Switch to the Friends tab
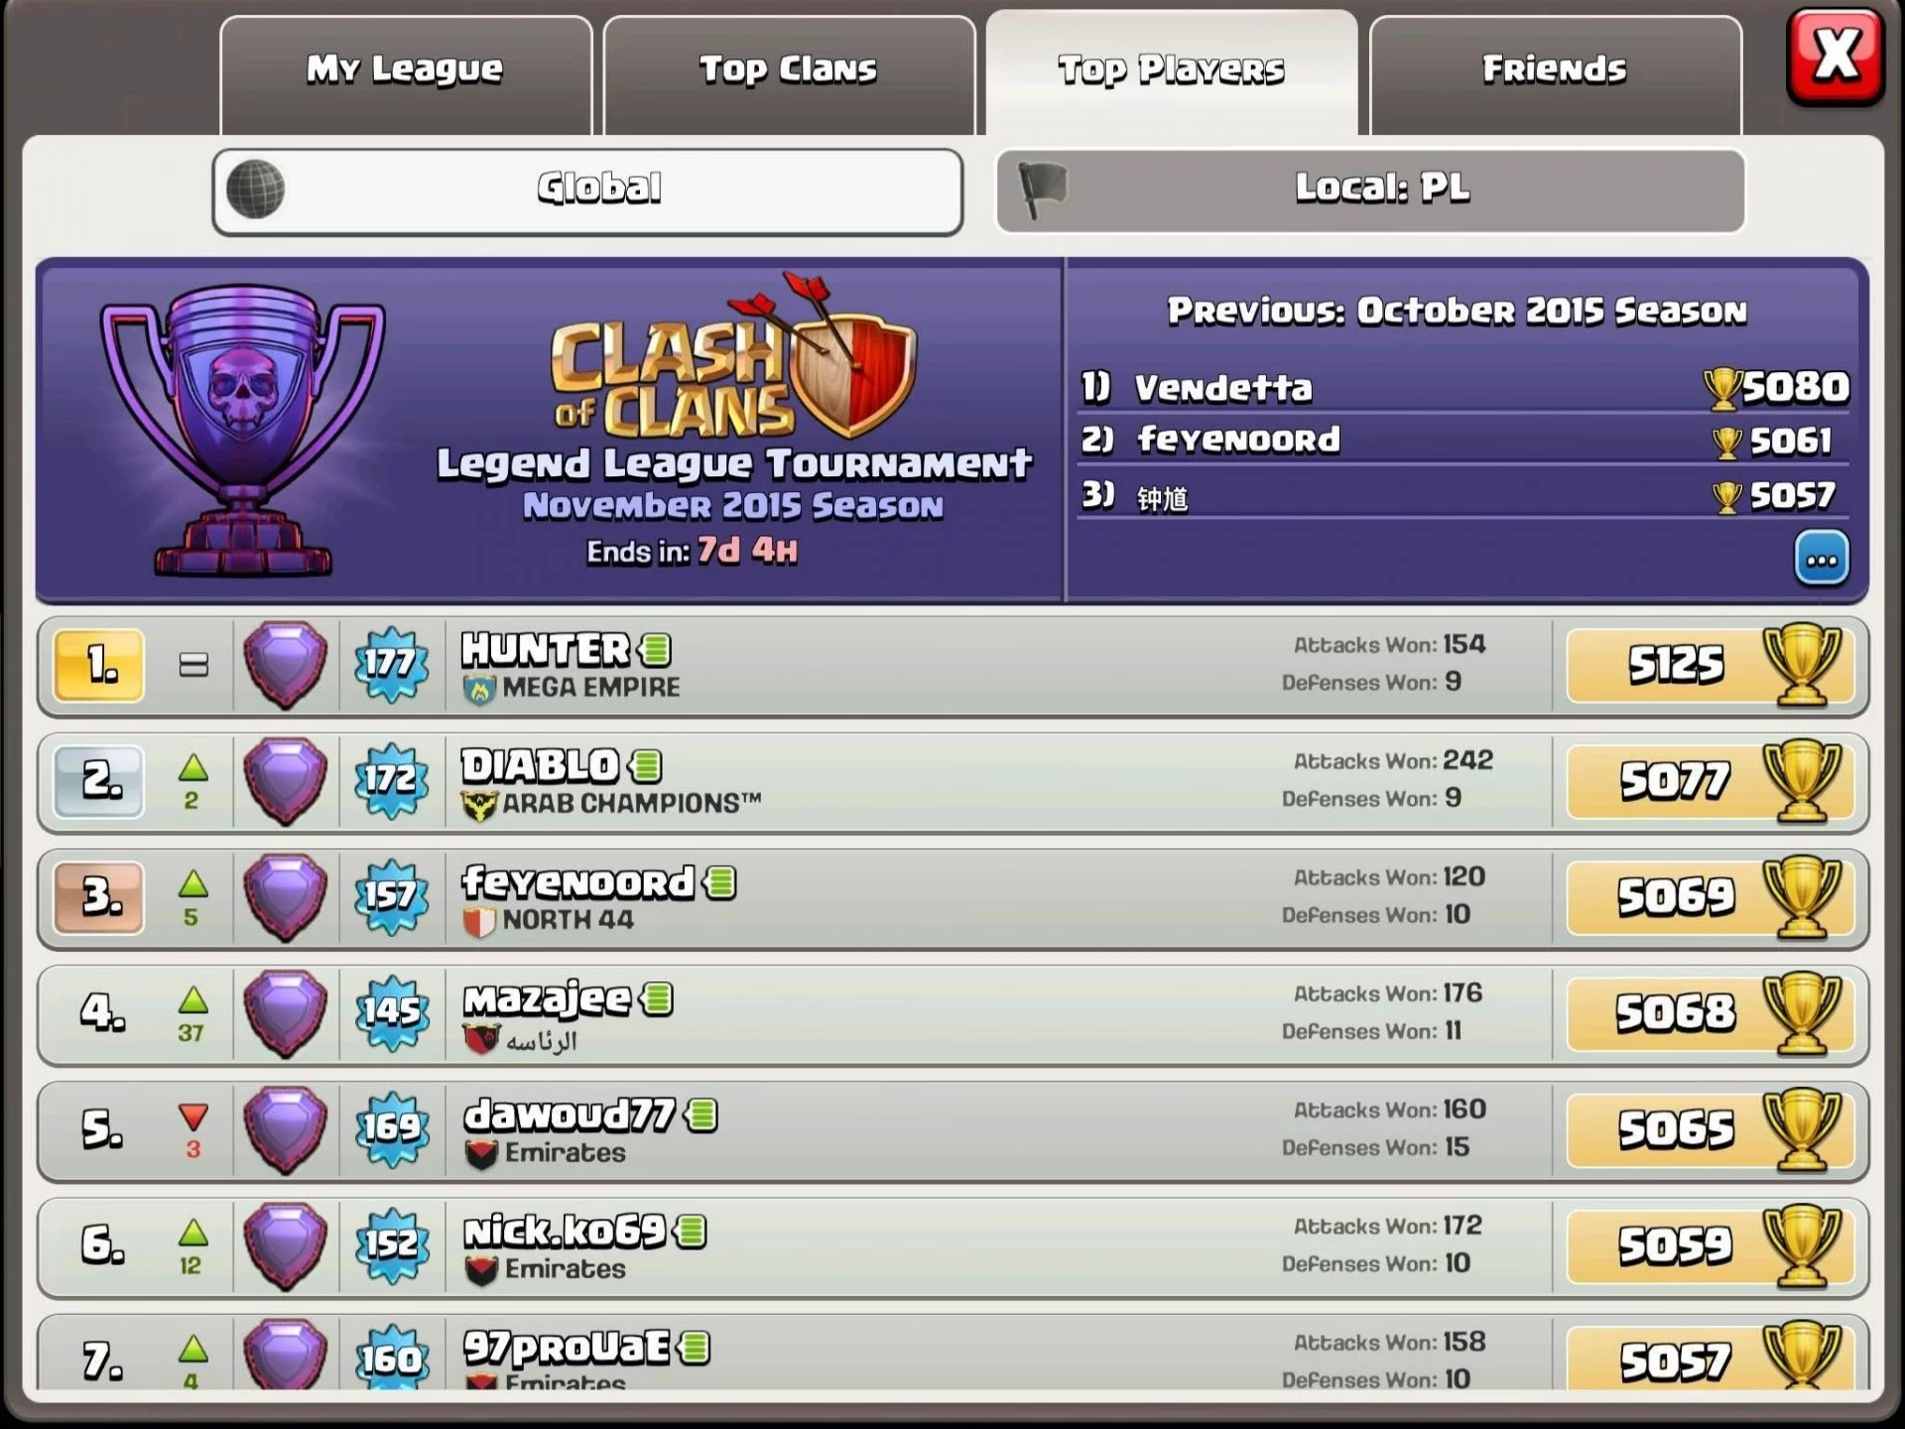The height and width of the screenshot is (1429, 1905). click(1555, 74)
